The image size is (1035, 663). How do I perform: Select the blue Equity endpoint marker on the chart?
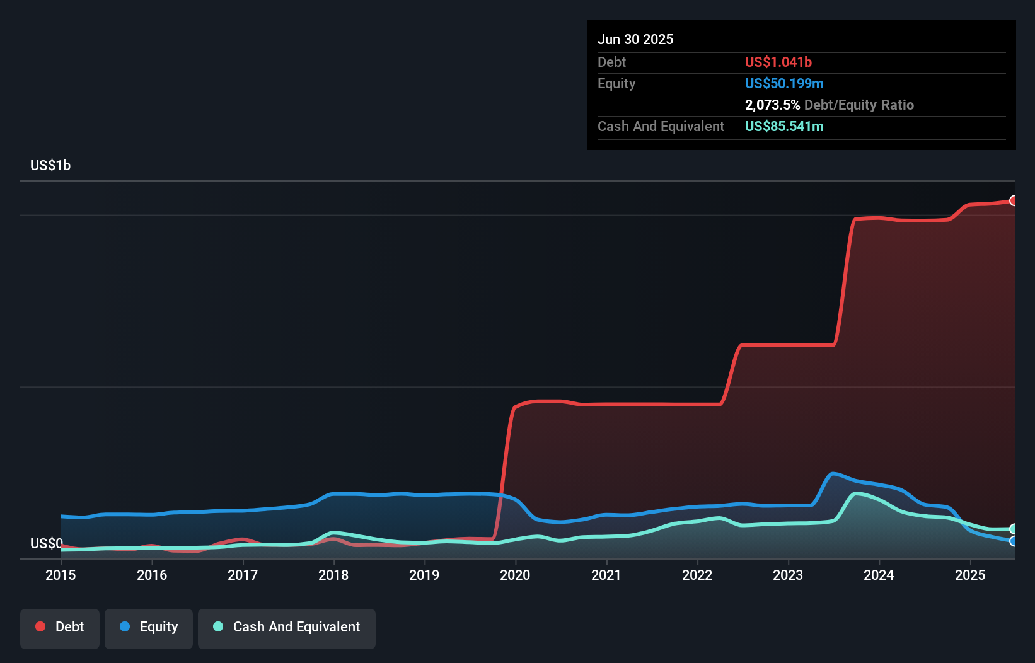1014,541
